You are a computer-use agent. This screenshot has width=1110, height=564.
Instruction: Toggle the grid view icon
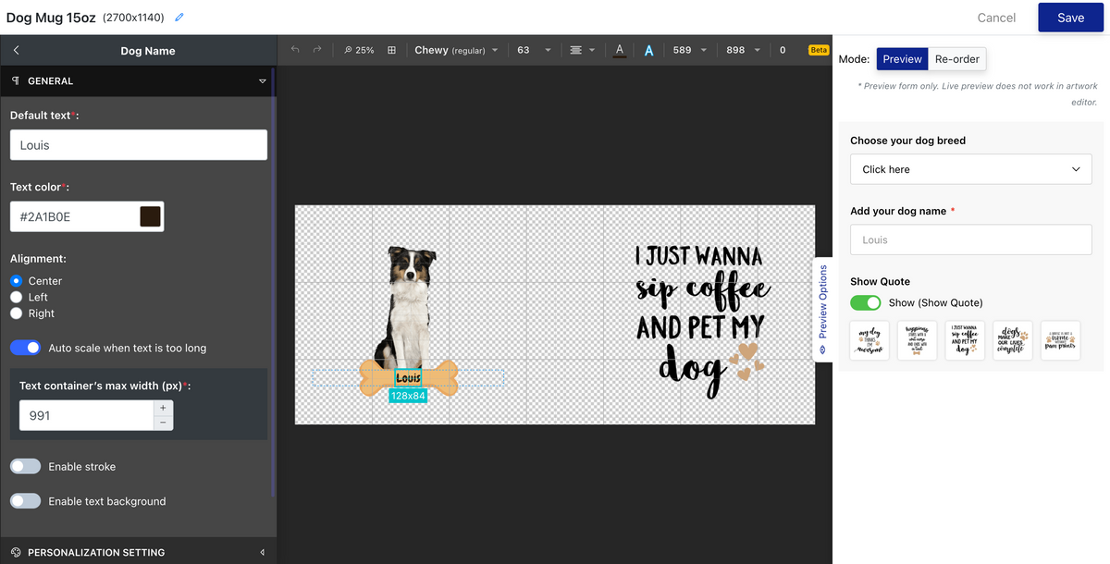(x=391, y=50)
